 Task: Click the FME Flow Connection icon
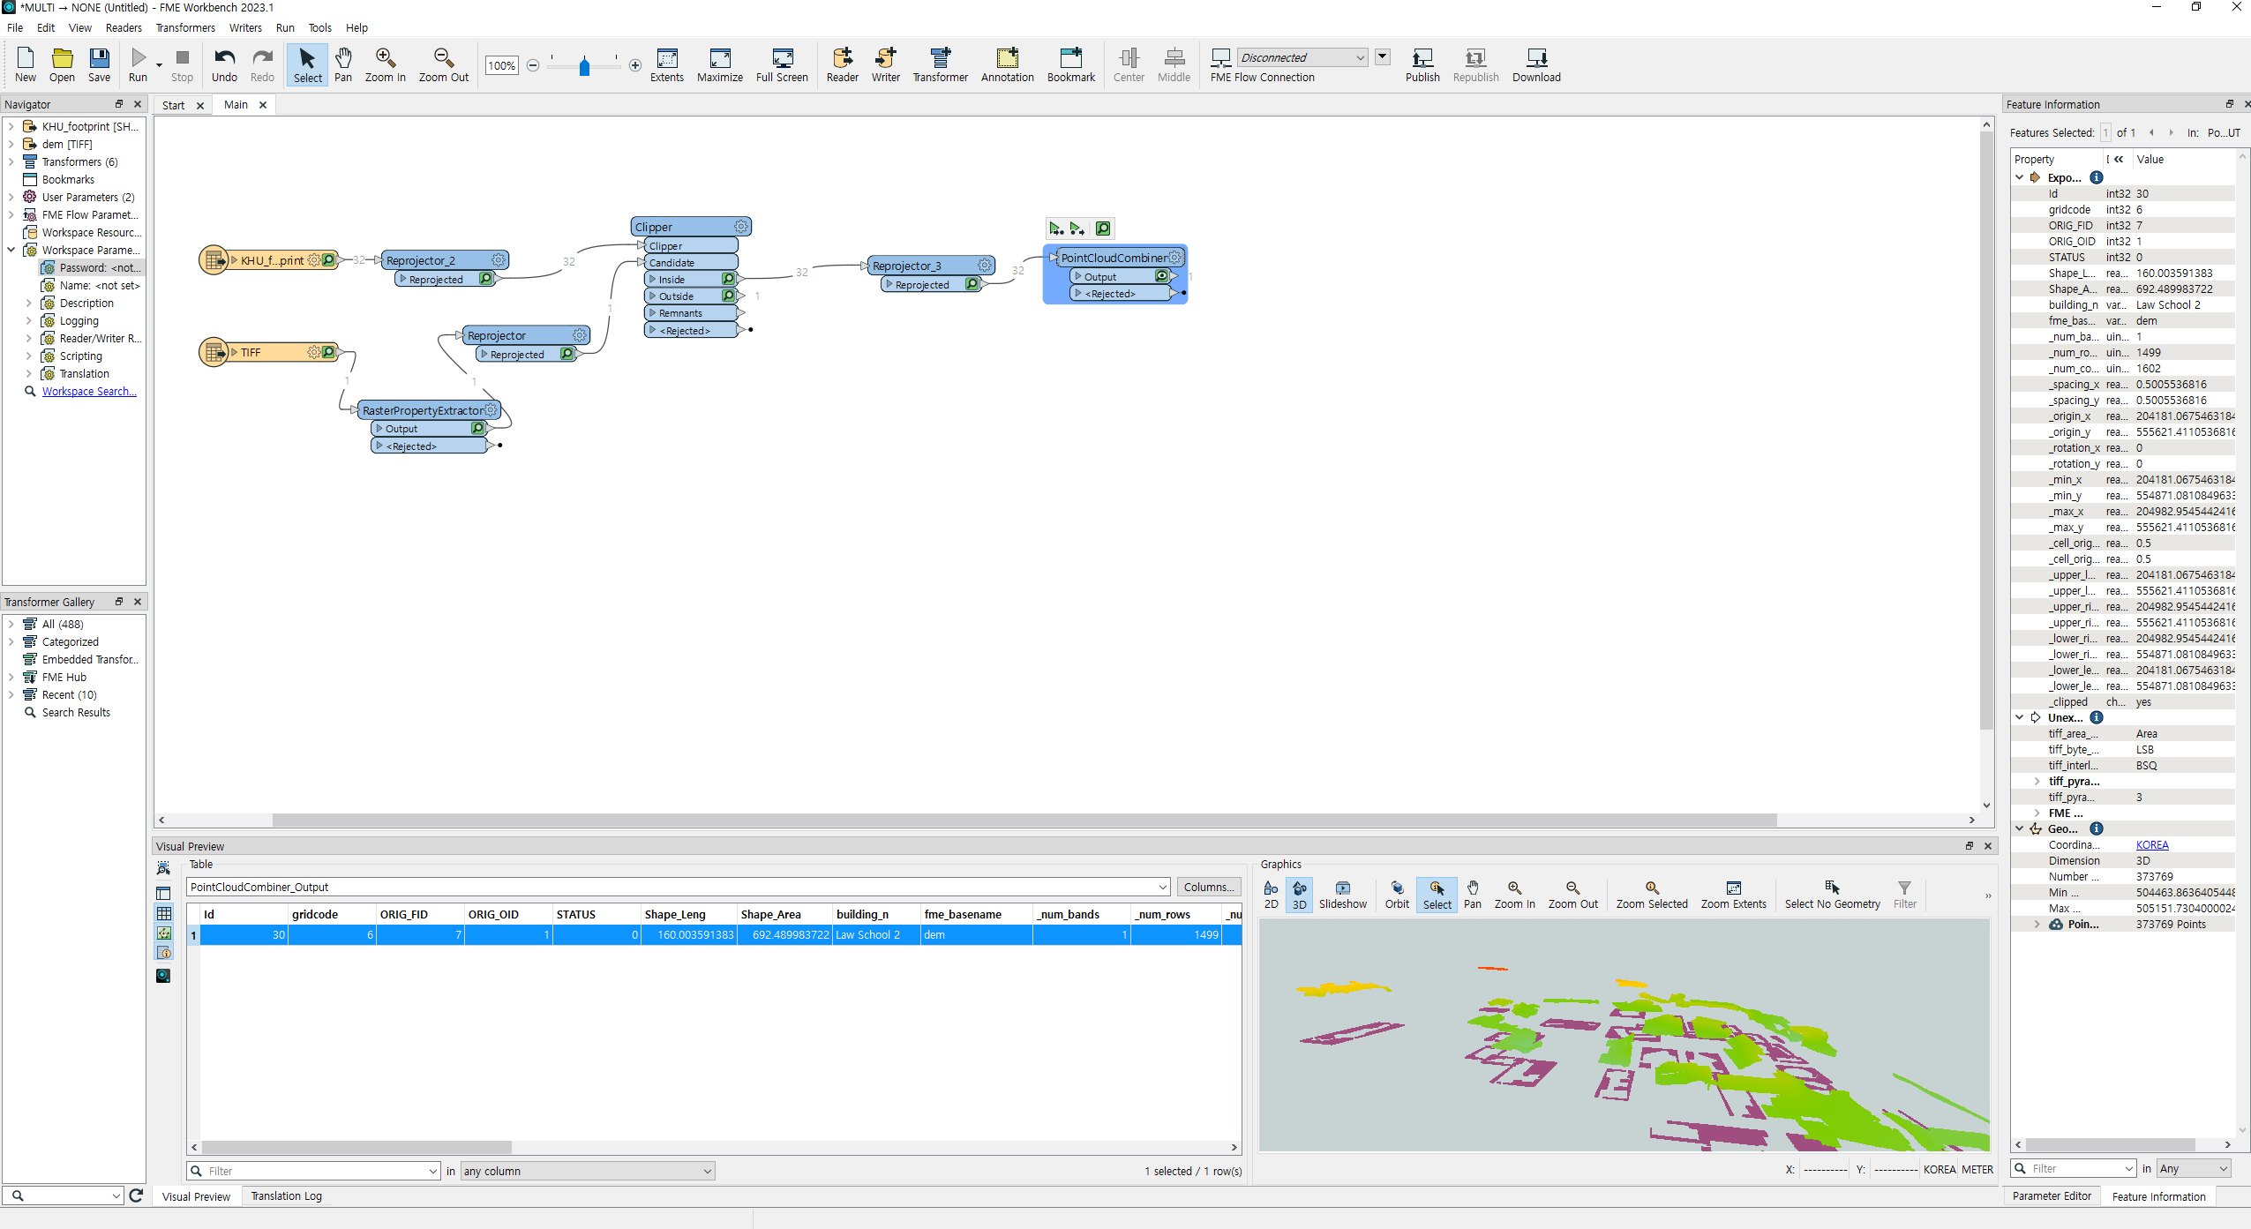(1221, 58)
